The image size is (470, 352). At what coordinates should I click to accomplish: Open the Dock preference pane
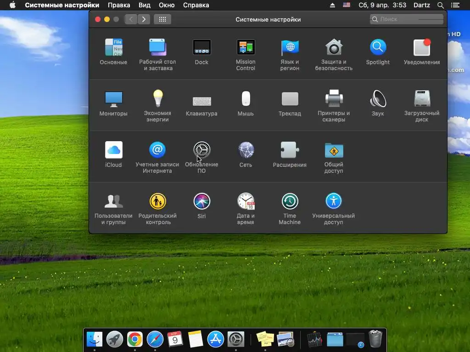201,52
